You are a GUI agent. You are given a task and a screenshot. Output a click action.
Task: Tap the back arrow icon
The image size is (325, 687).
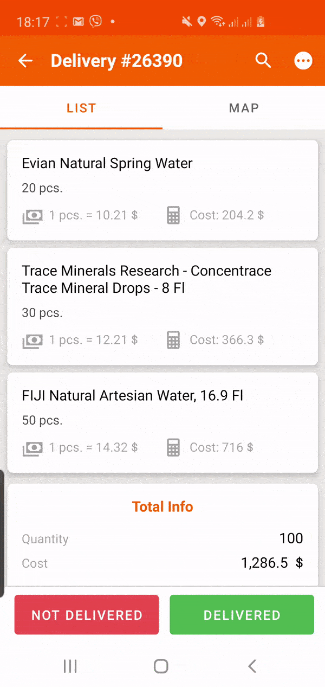pyautogui.click(x=25, y=61)
